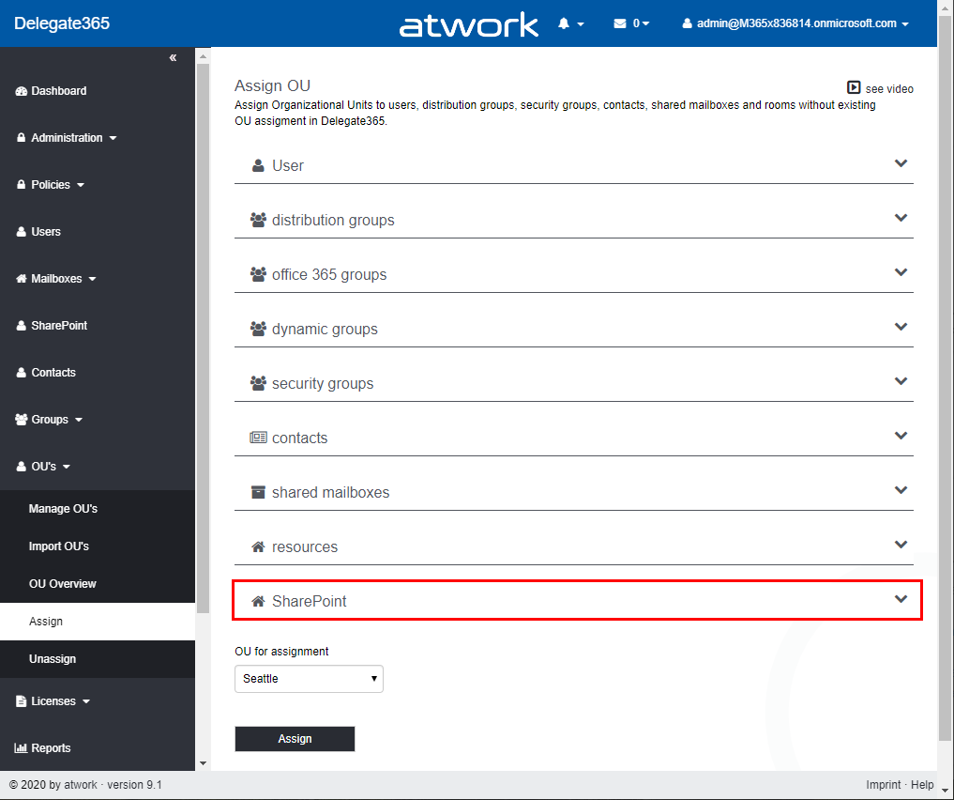
Task: Open the Unassign submenu item
Action: click(98, 659)
